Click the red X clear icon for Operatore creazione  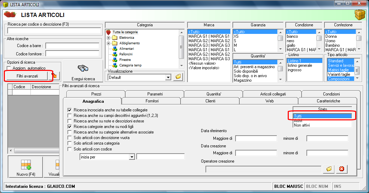pos(342,169)
